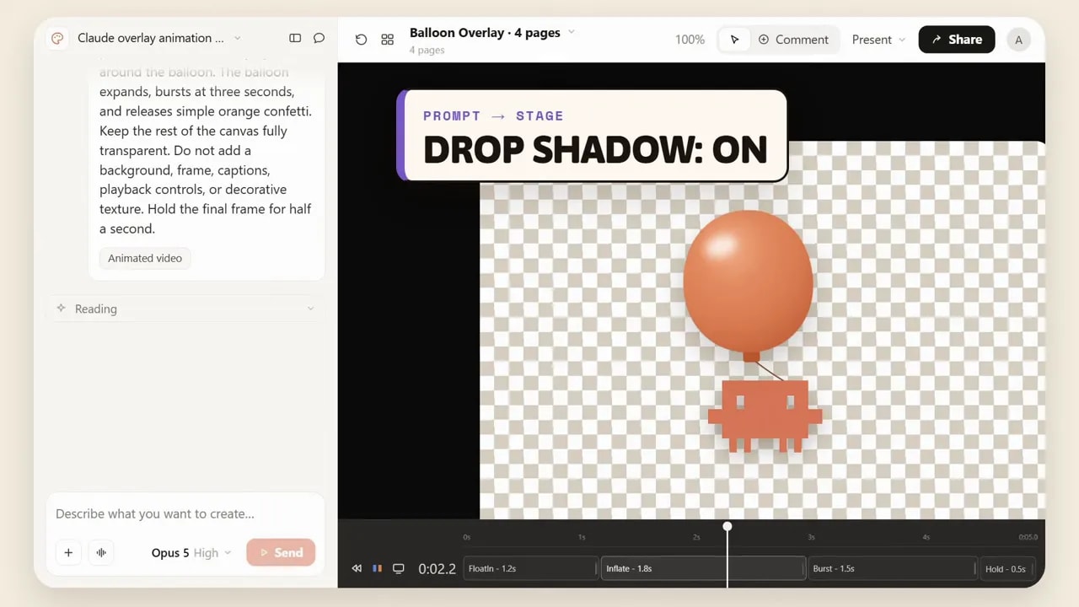Image resolution: width=1079 pixels, height=607 pixels.
Task: Change the Opus 5 High model selector
Action: click(x=191, y=553)
